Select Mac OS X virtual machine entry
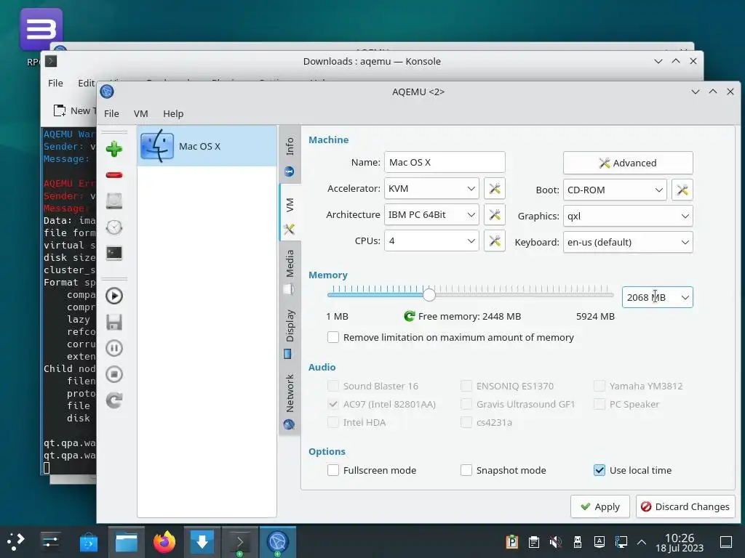This screenshot has height=558, width=745. [207, 146]
